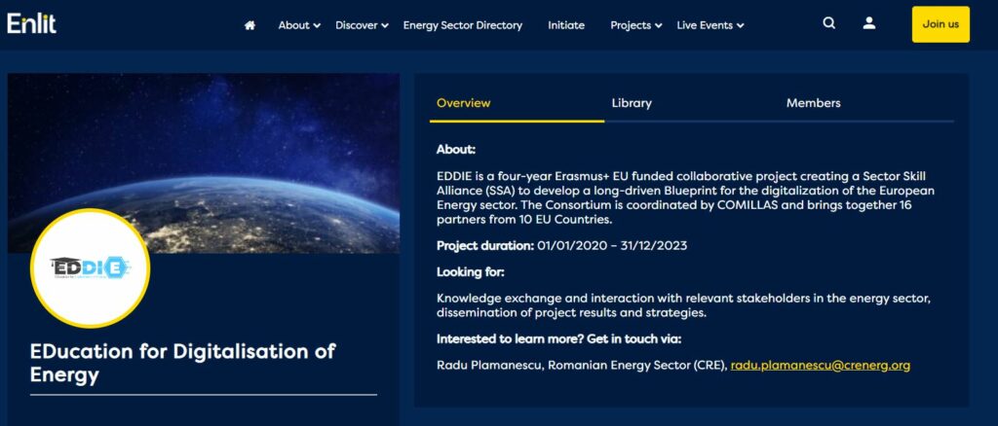This screenshot has height=426, width=998.
Task: Expand the About dropdown menu
Action: [298, 25]
